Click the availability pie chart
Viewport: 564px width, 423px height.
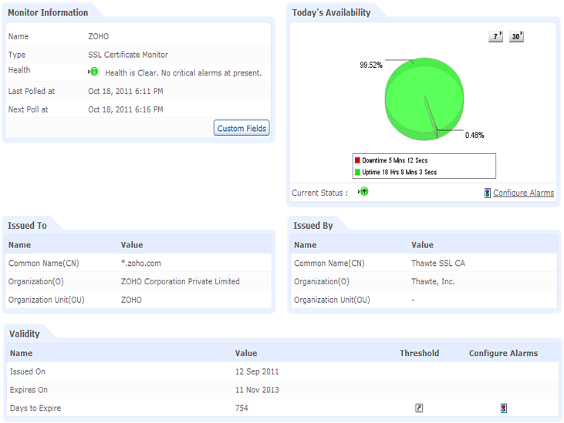(424, 99)
